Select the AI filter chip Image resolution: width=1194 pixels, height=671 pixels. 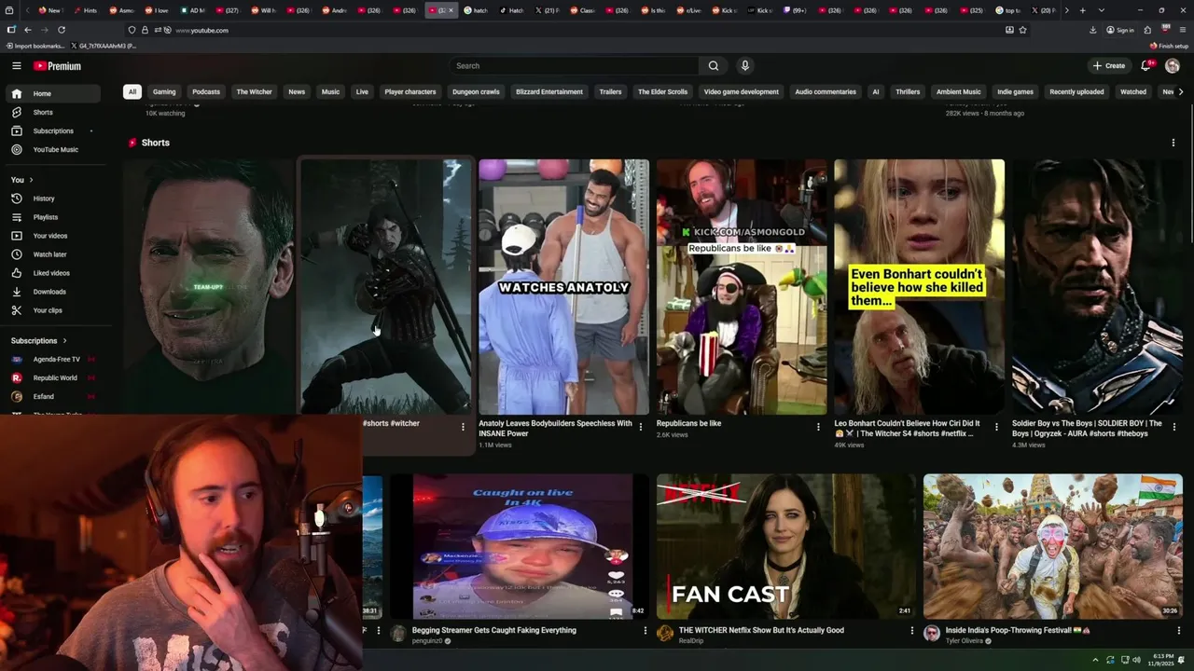[876, 91]
